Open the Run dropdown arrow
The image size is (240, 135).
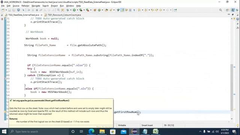point(77,10)
